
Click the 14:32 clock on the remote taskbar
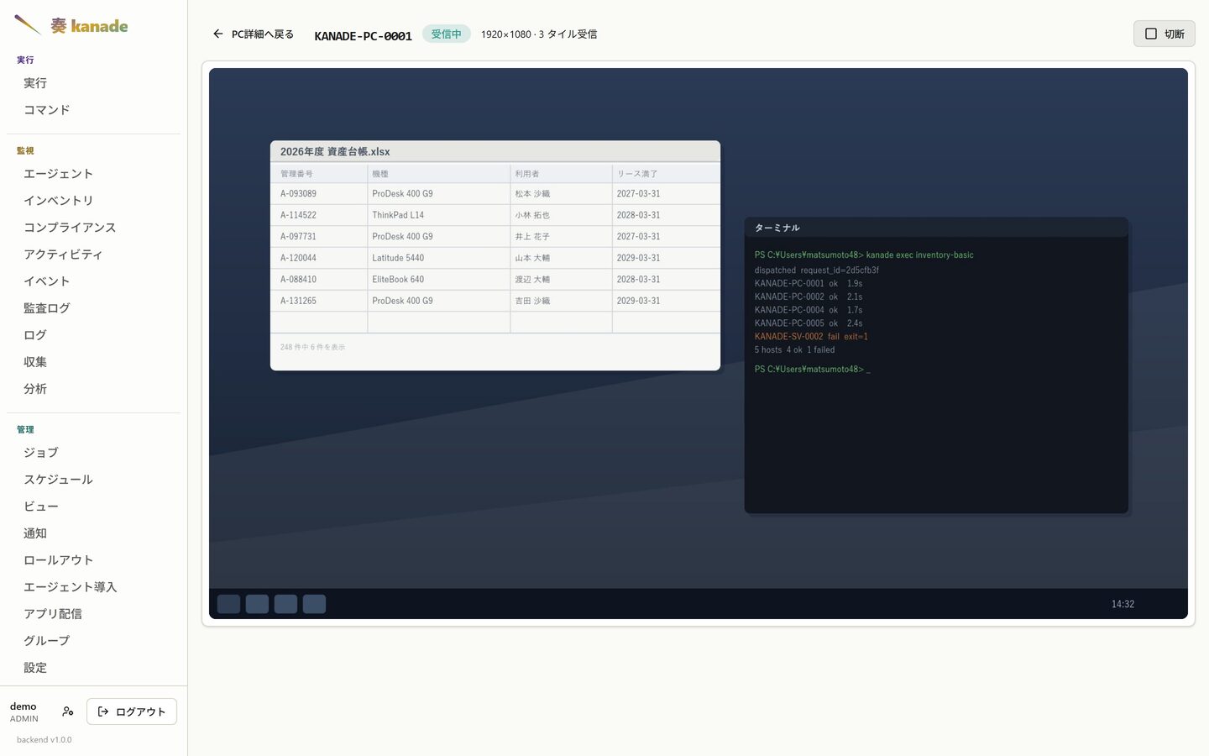(x=1123, y=604)
